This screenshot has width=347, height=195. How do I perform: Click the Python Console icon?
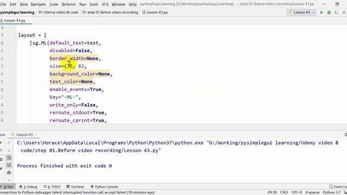[92, 186]
